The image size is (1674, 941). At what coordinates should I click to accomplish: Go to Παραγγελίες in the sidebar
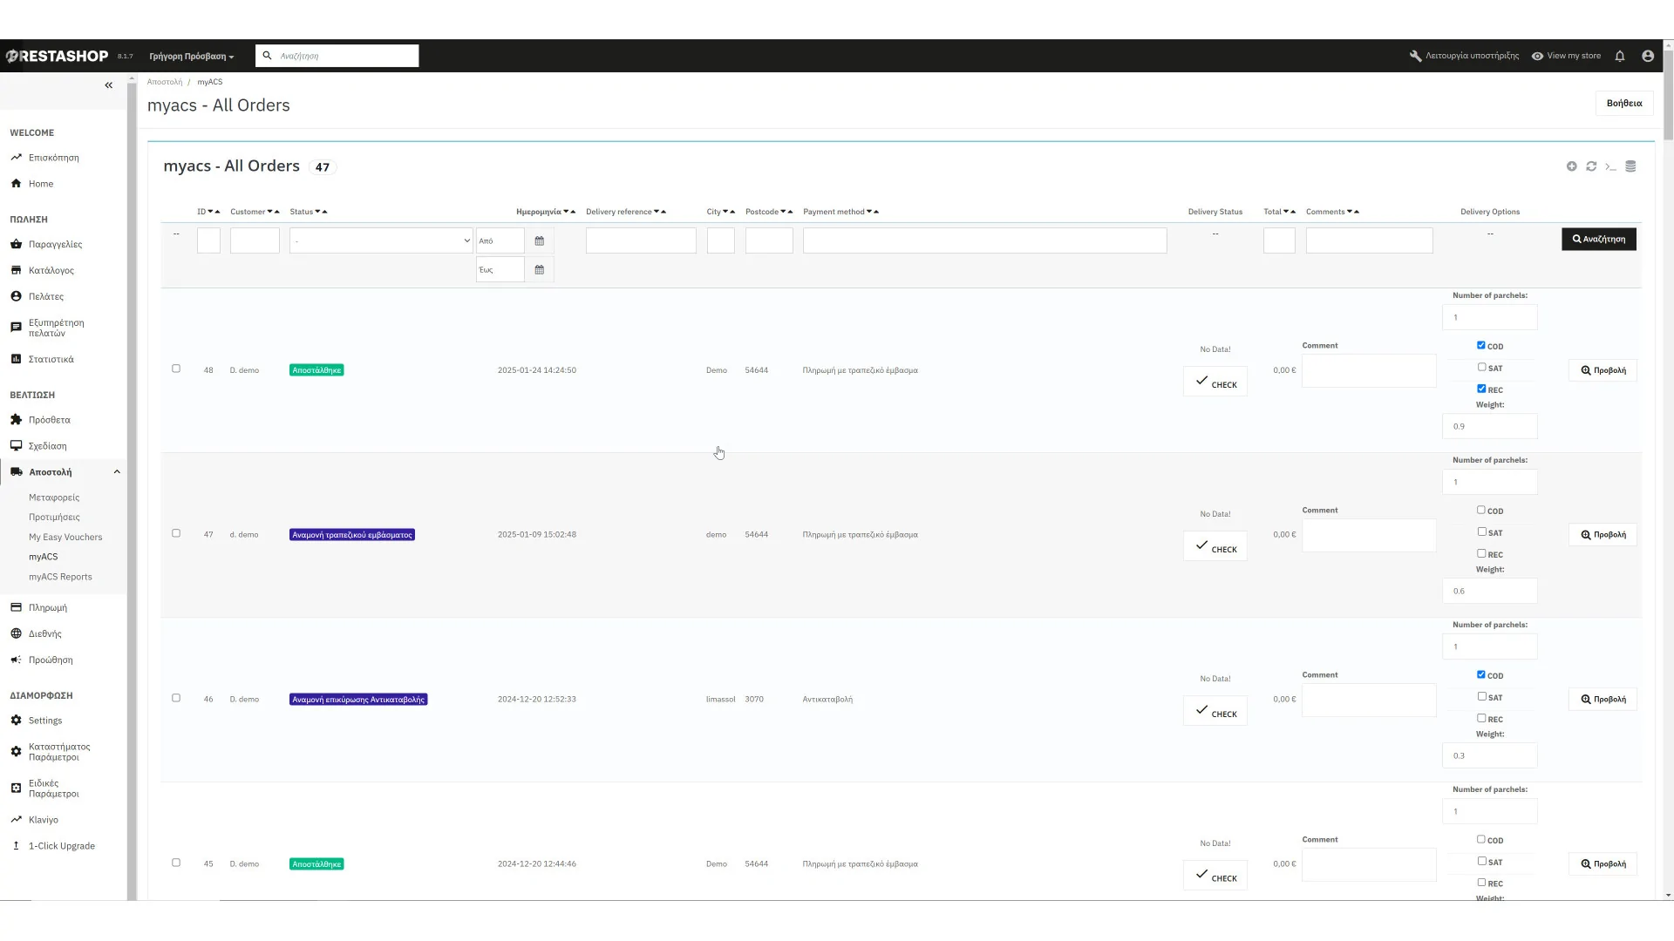click(x=55, y=245)
